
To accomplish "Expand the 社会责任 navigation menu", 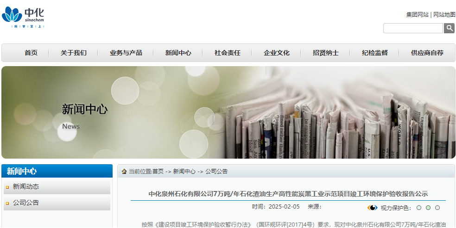I will click(x=227, y=53).
